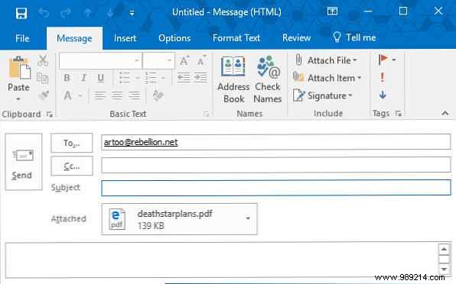Click the message body scrollbar down arrow

444,269
